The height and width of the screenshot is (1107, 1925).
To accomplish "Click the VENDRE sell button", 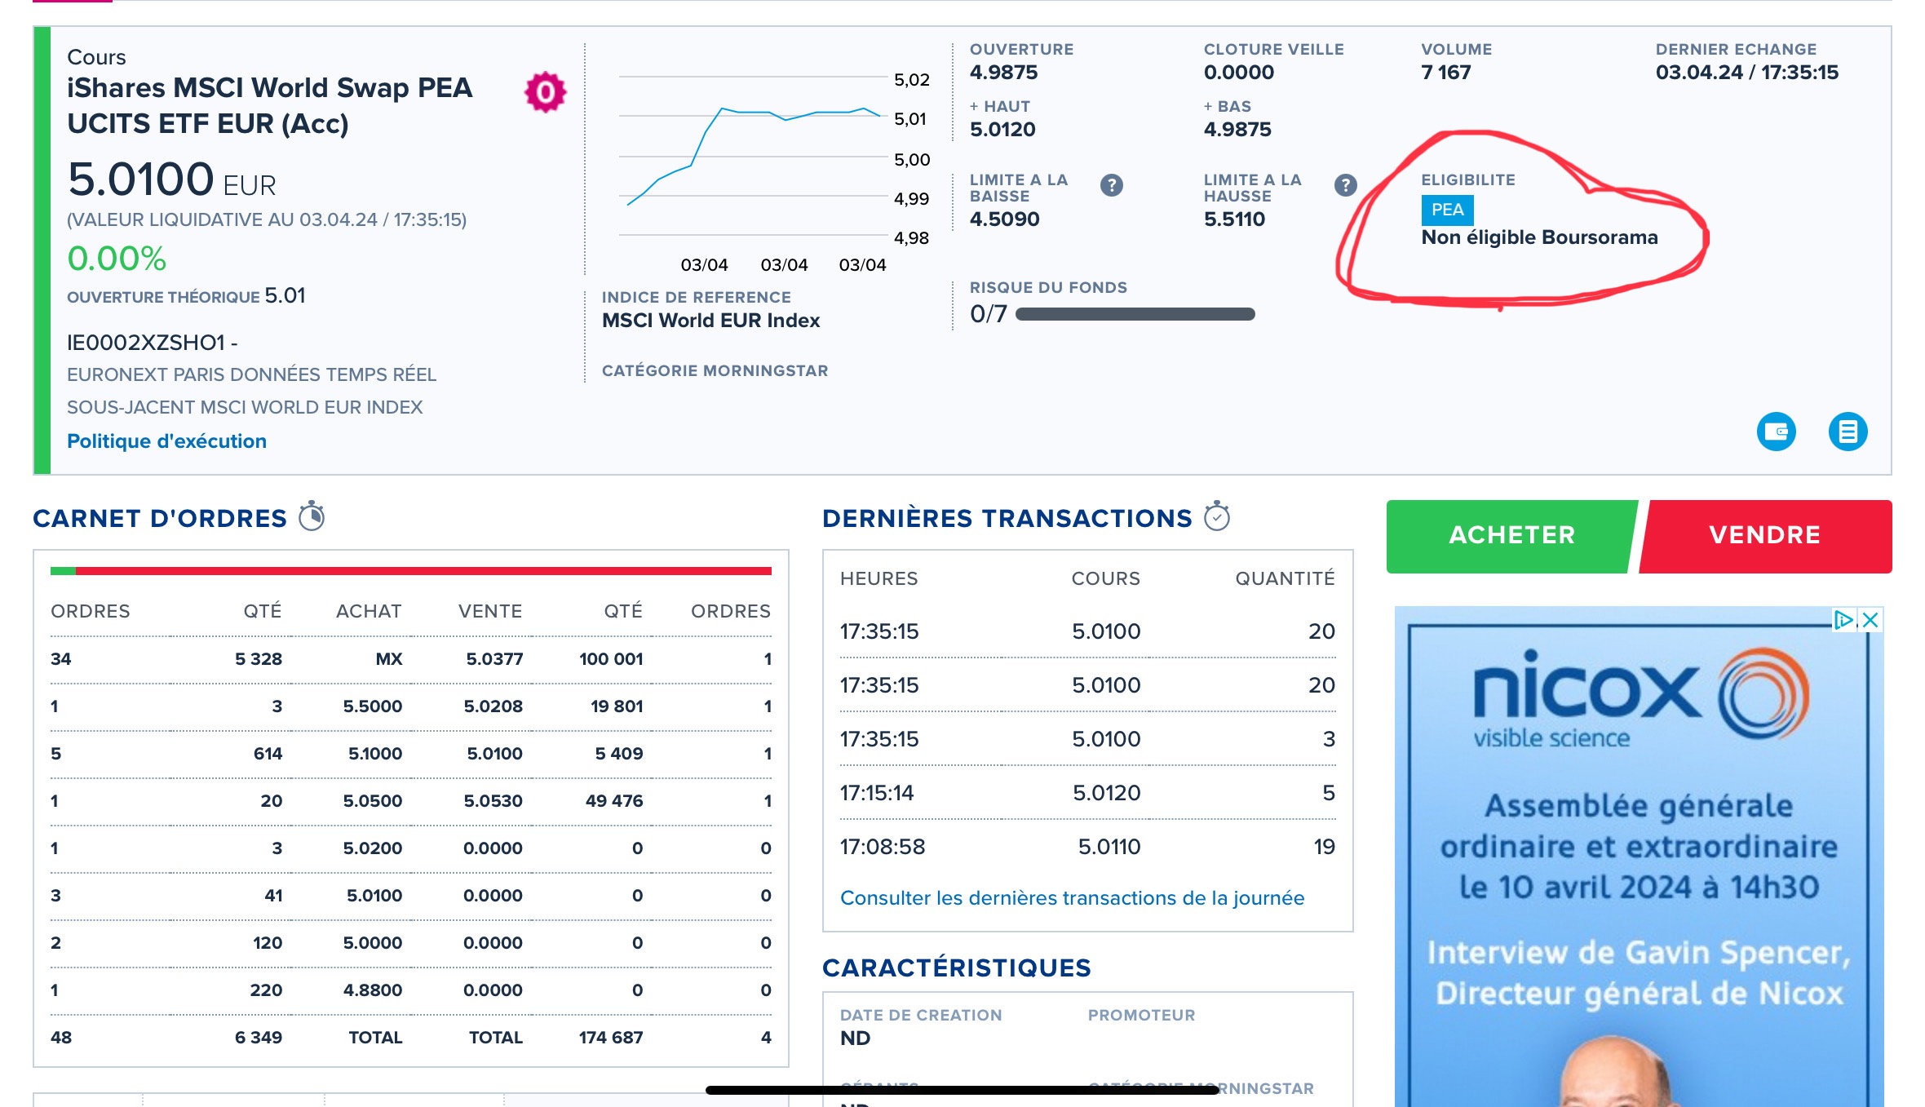I will pos(1765,535).
